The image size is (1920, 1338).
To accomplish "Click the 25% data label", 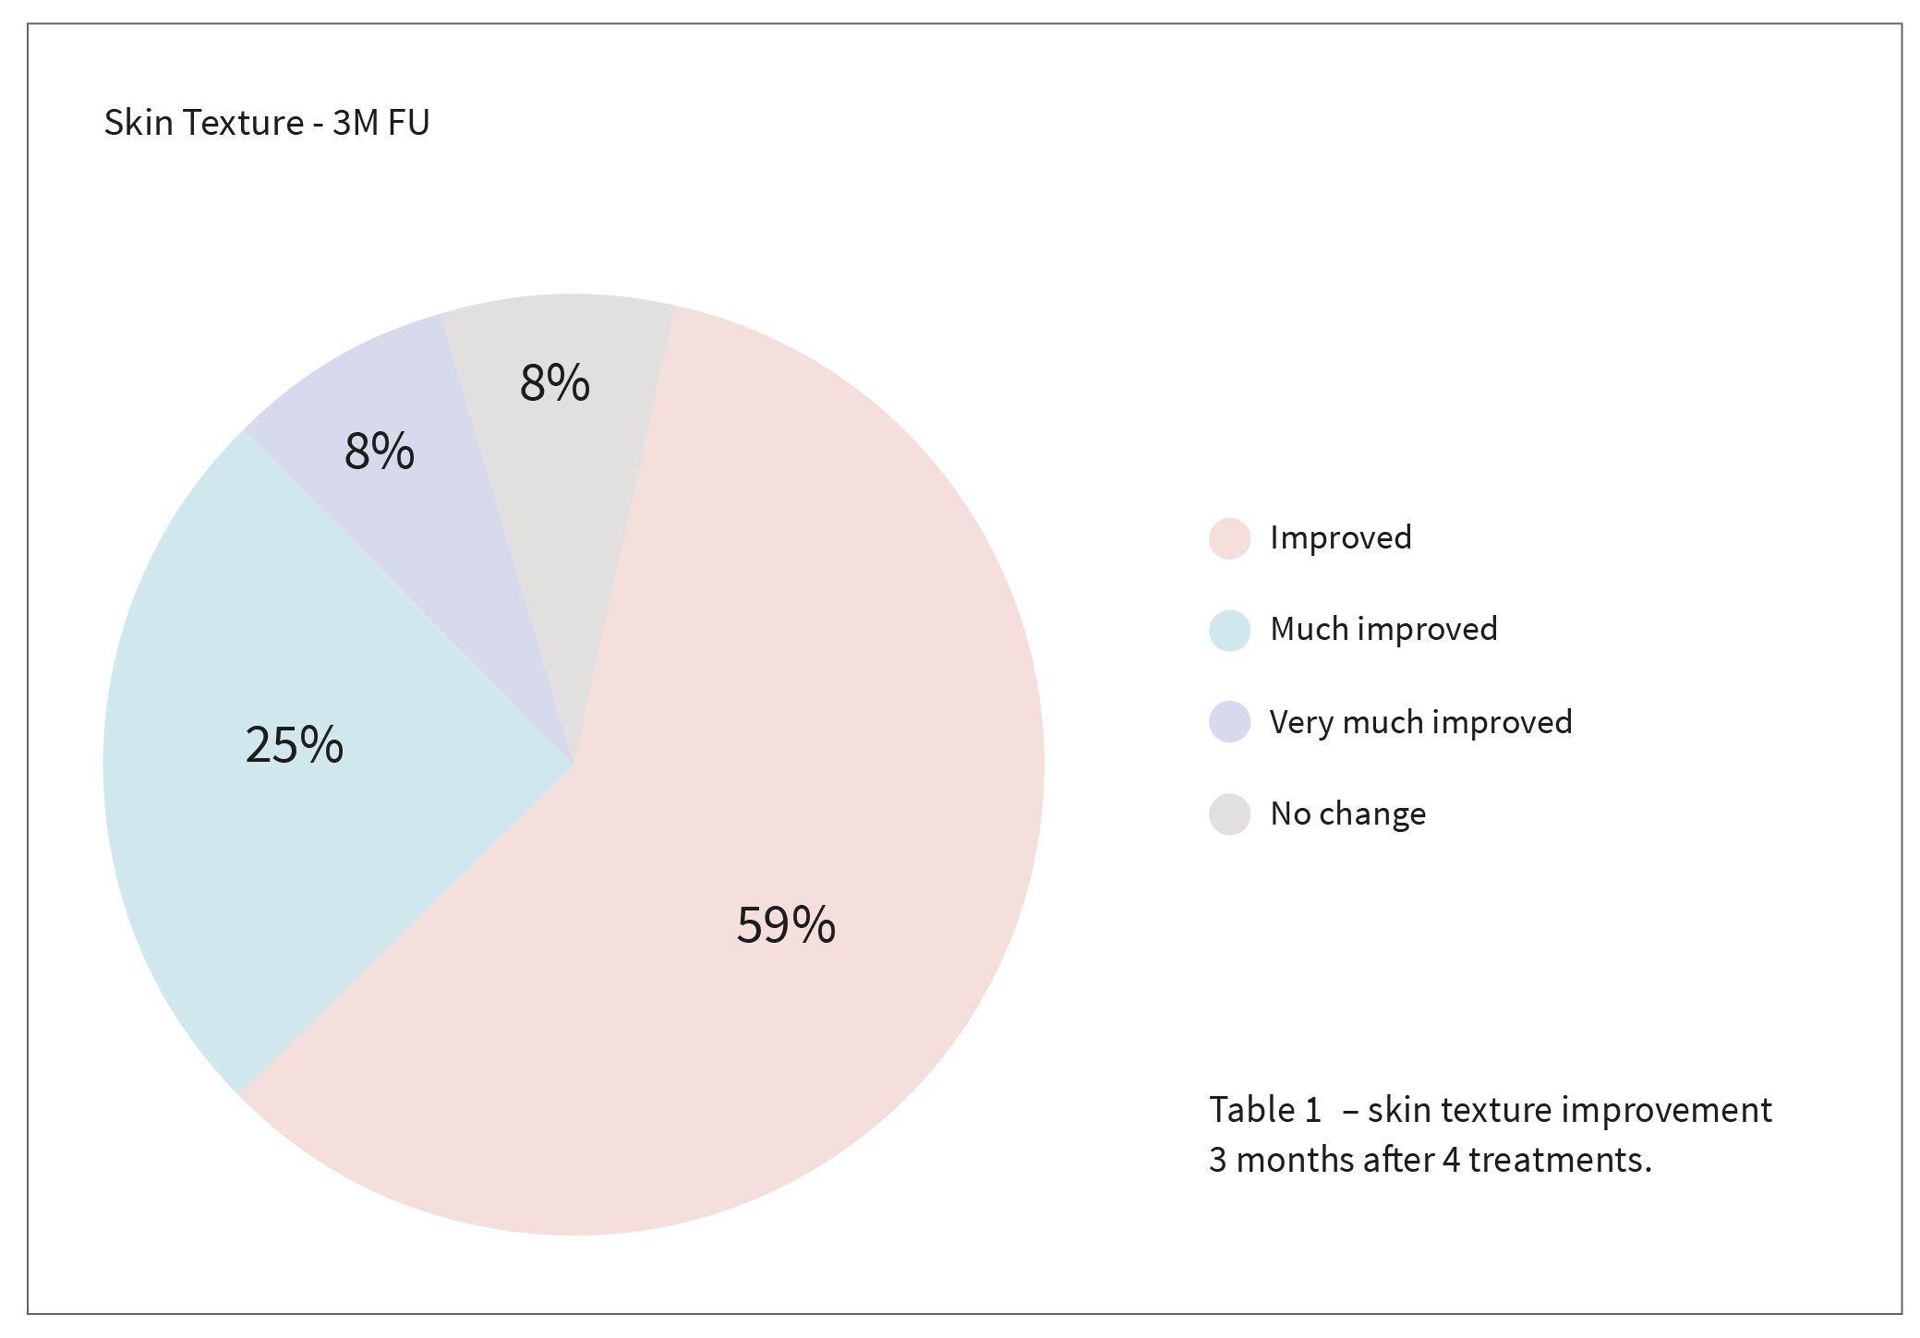I will (x=294, y=744).
